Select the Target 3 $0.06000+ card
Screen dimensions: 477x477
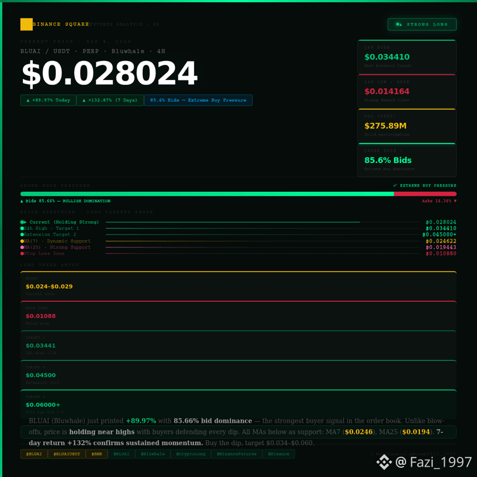(238, 404)
